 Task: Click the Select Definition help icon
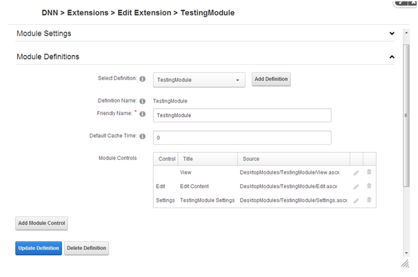pos(142,79)
